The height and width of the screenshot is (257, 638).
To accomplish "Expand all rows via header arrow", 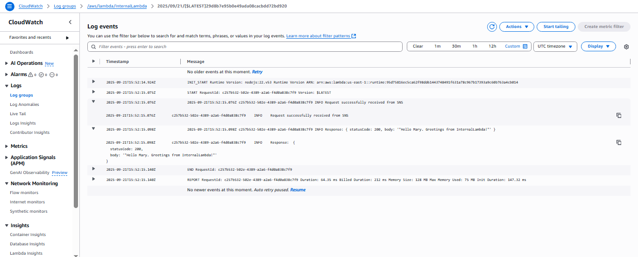I will (93, 62).
